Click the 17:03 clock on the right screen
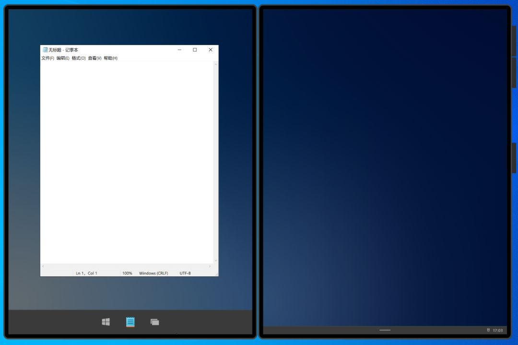Image resolution: width=518 pixels, height=345 pixels. click(497, 330)
